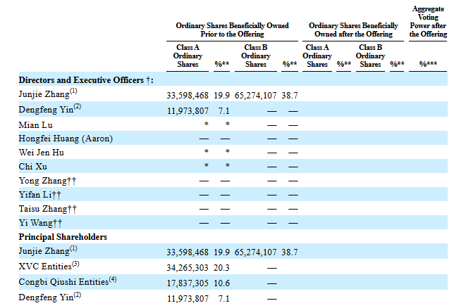Viewport: 466px width, 308px height.
Task: Click the Wei Jen Hu name
Action: pyautogui.click(x=42, y=153)
